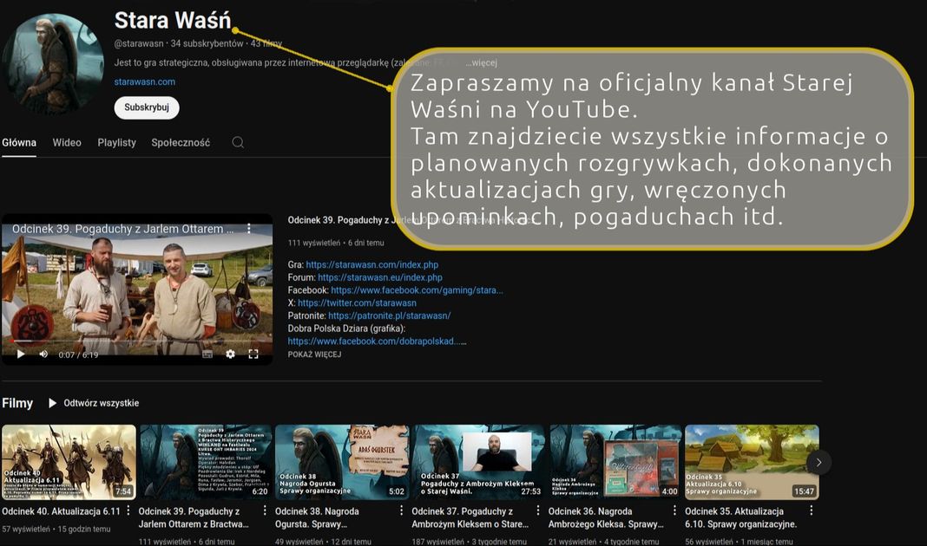927x546 pixels.
Task: Expand channel description via "…więcej"
Action: (481, 62)
